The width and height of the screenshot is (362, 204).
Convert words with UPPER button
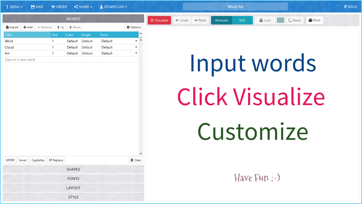coord(10,160)
